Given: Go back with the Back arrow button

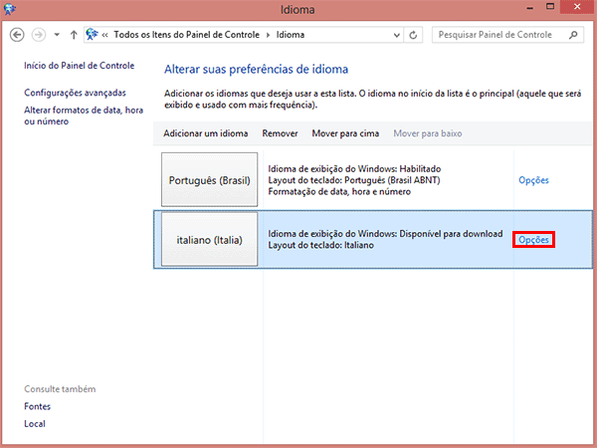Looking at the screenshot, I should (x=17, y=35).
